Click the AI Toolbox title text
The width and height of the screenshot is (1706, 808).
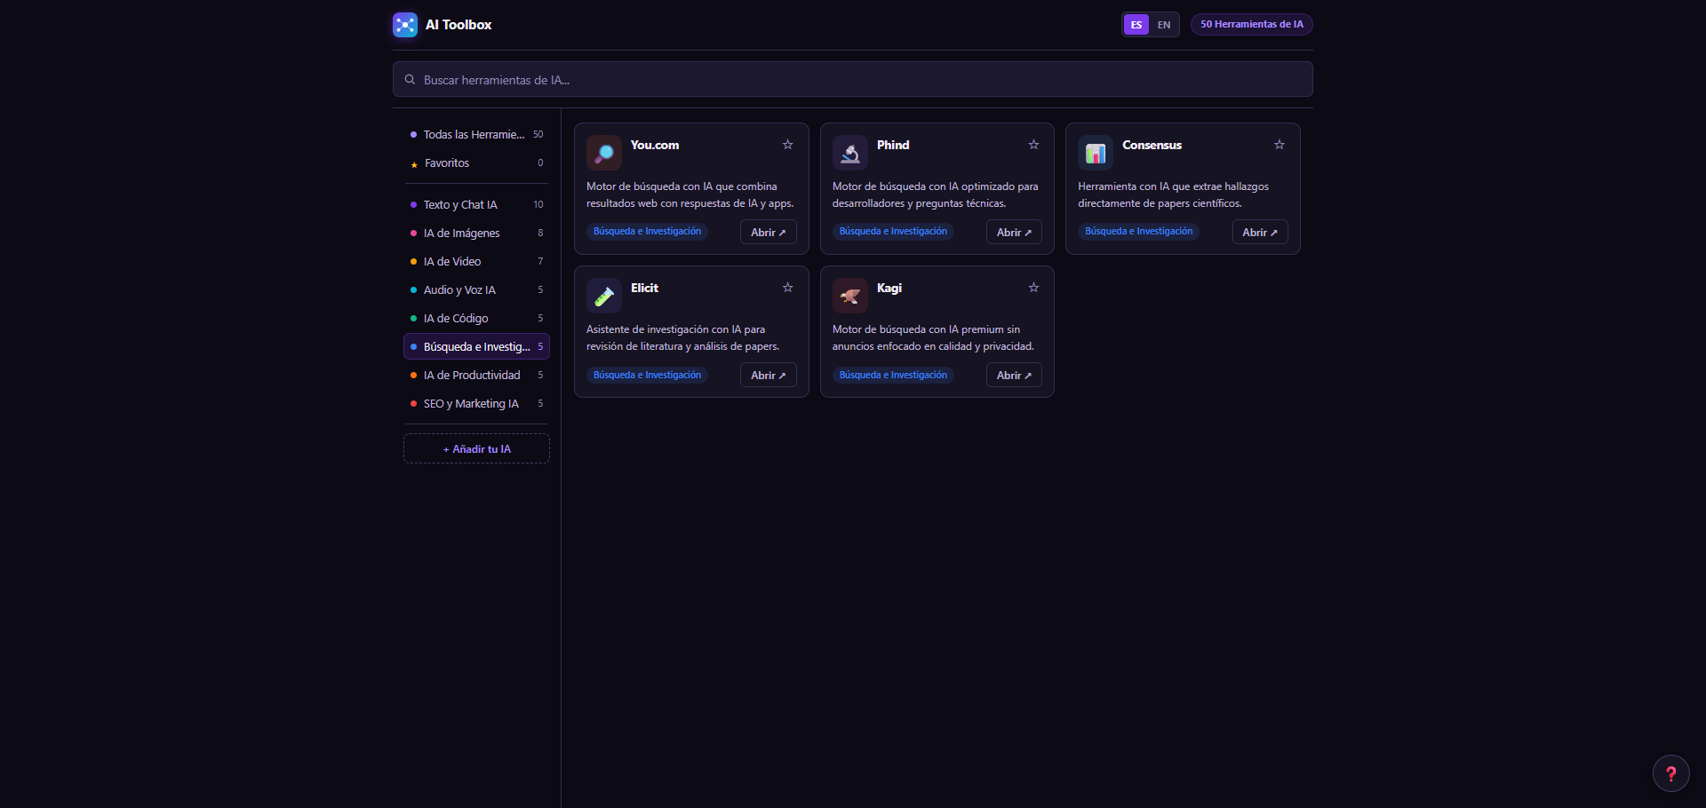tap(458, 25)
